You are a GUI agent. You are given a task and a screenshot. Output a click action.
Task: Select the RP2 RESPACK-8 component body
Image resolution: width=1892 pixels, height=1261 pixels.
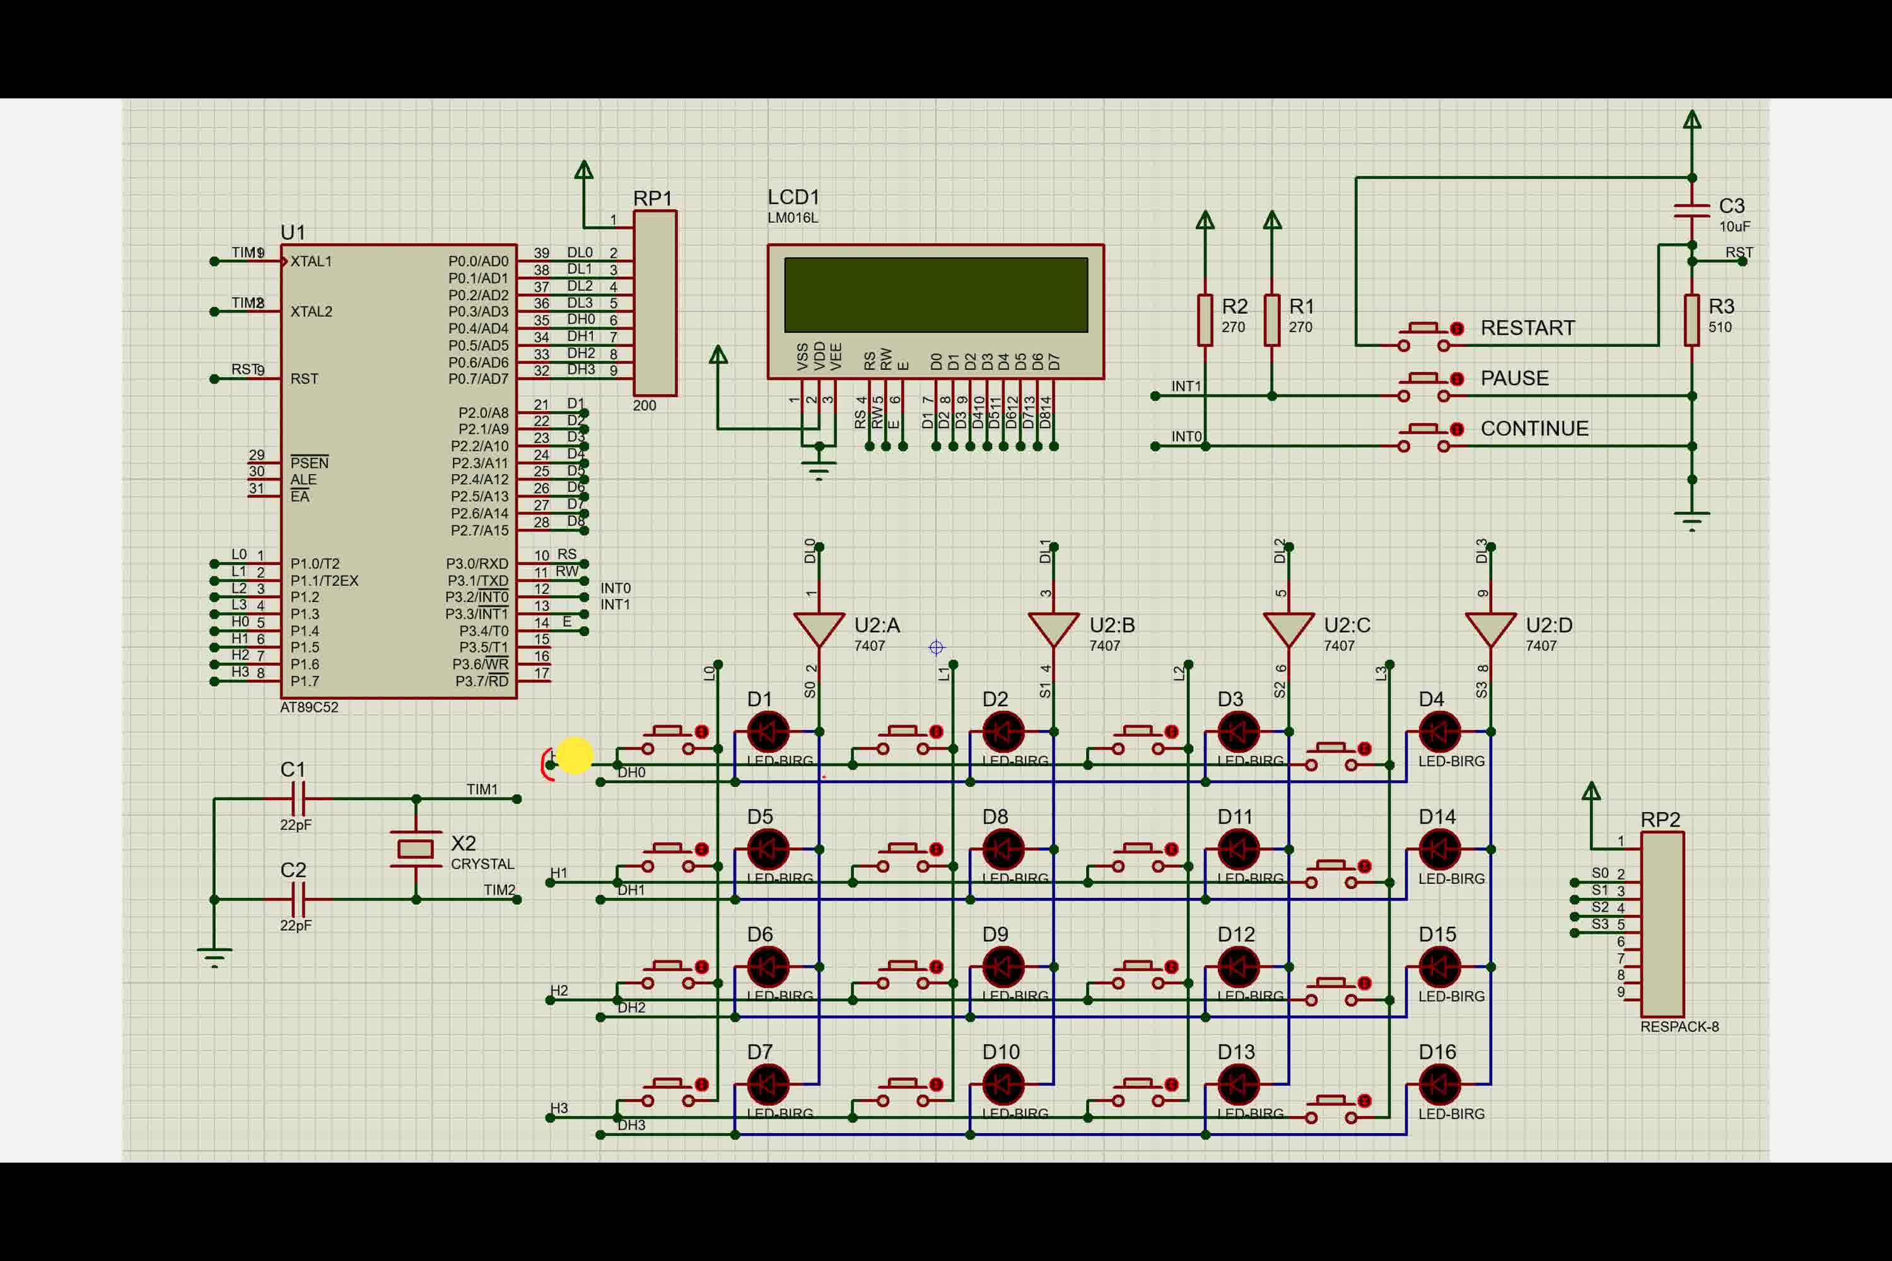[x=1662, y=924]
